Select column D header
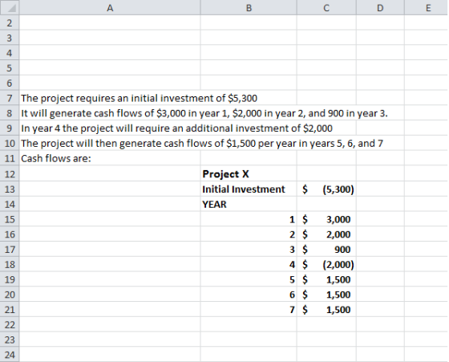The image size is (449, 362). (380, 7)
